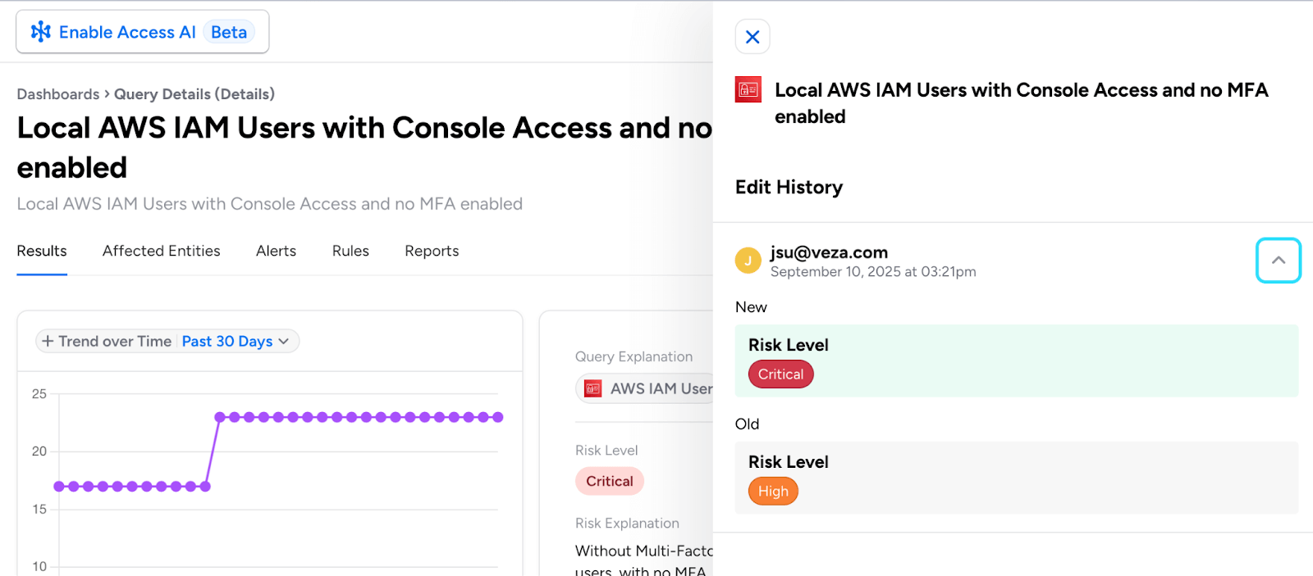Close the Edit History side panel
Image resolution: width=1313 pixels, height=576 pixels.
752,37
